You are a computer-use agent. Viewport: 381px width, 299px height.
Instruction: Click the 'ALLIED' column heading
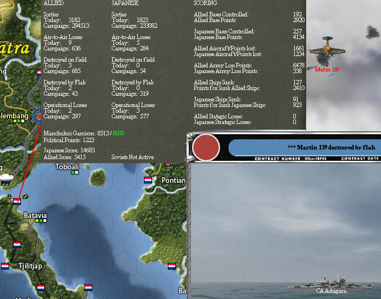point(53,3)
